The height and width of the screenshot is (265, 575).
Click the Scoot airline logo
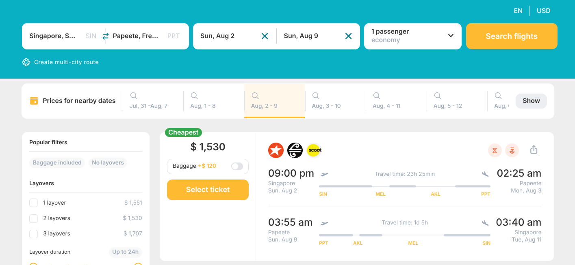tap(314, 150)
